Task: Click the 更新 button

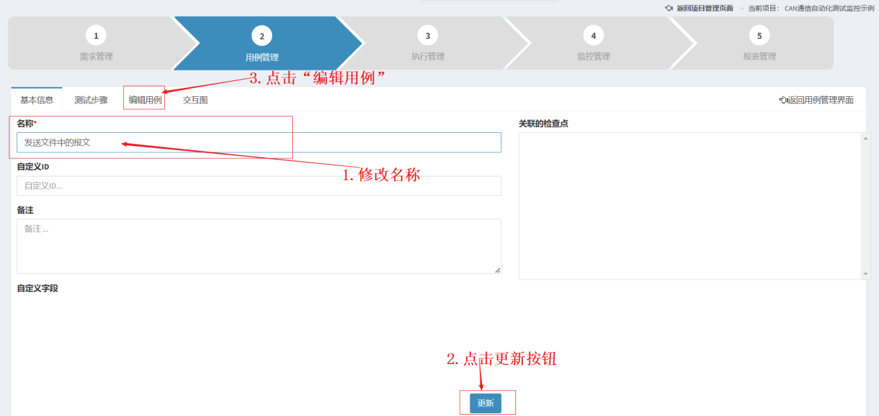Action: click(486, 403)
